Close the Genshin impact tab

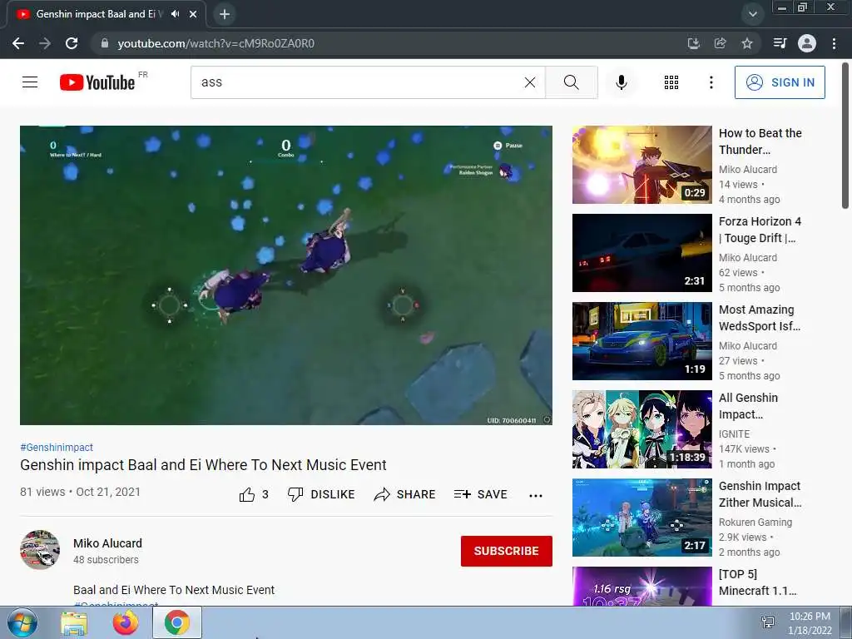point(193,14)
